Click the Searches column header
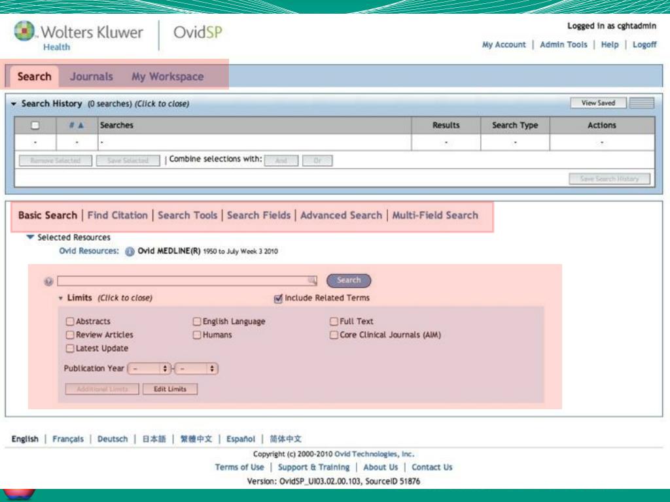The image size is (670, 502). [255, 125]
